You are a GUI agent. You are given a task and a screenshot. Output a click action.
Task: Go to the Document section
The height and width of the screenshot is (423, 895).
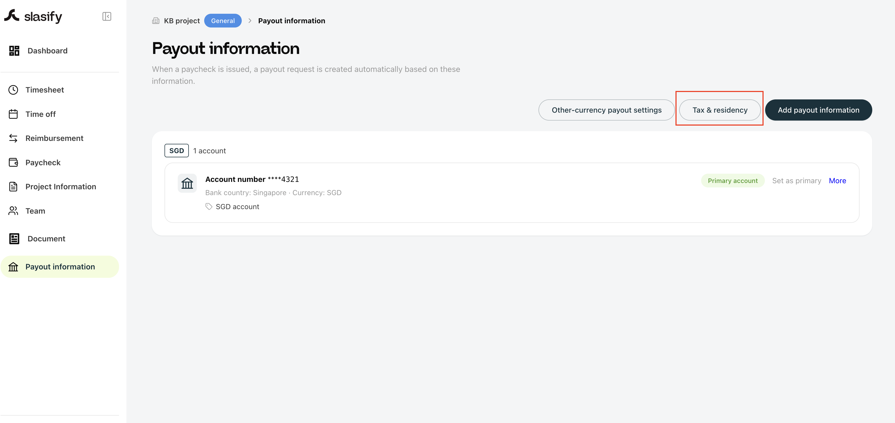click(60, 238)
